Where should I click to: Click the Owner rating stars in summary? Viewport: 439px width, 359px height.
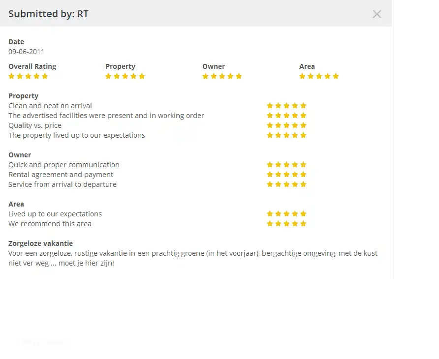tap(222, 76)
